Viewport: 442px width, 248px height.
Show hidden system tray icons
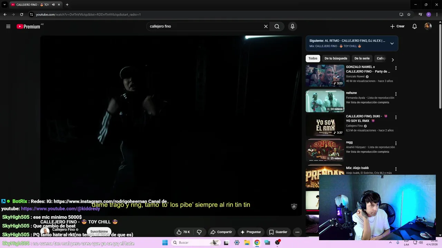click(391, 242)
